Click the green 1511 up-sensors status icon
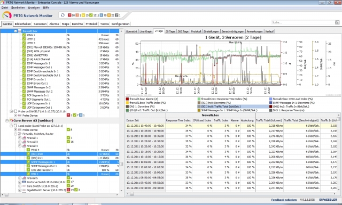342x205 pixels. point(91,15)
